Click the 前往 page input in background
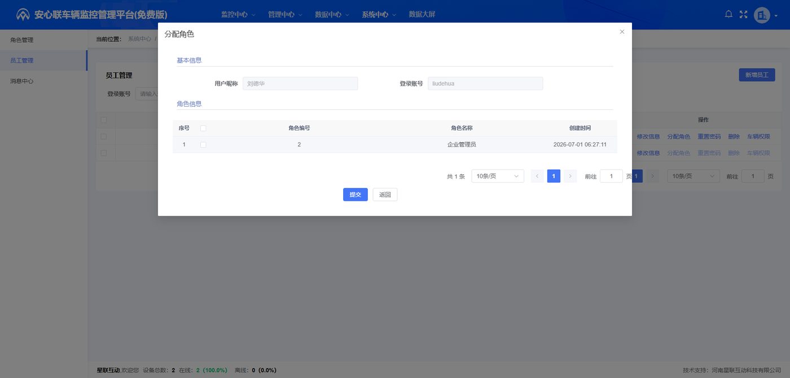The width and height of the screenshot is (790, 378). [x=753, y=176]
